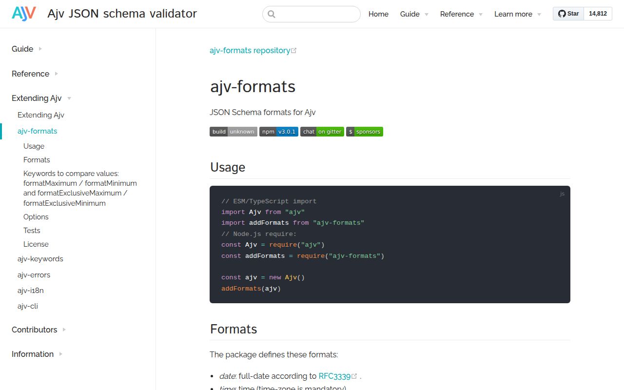Open Keywords to compare values sidebar link
This screenshot has height=390, width=624.
[x=80, y=188]
